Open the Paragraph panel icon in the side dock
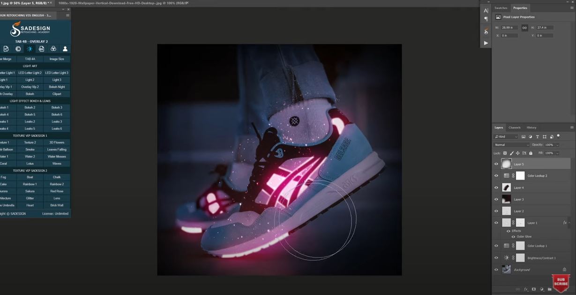The image size is (576, 295). pos(486,19)
